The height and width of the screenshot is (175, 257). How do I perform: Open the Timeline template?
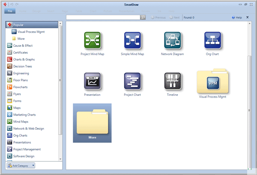[173, 81]
